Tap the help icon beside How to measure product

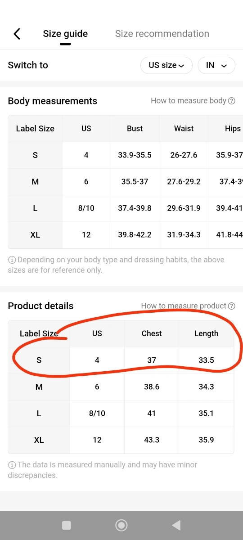(x=232, y=306)
